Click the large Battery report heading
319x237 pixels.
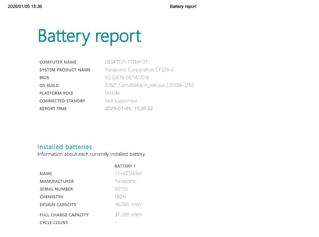(89, 37)
